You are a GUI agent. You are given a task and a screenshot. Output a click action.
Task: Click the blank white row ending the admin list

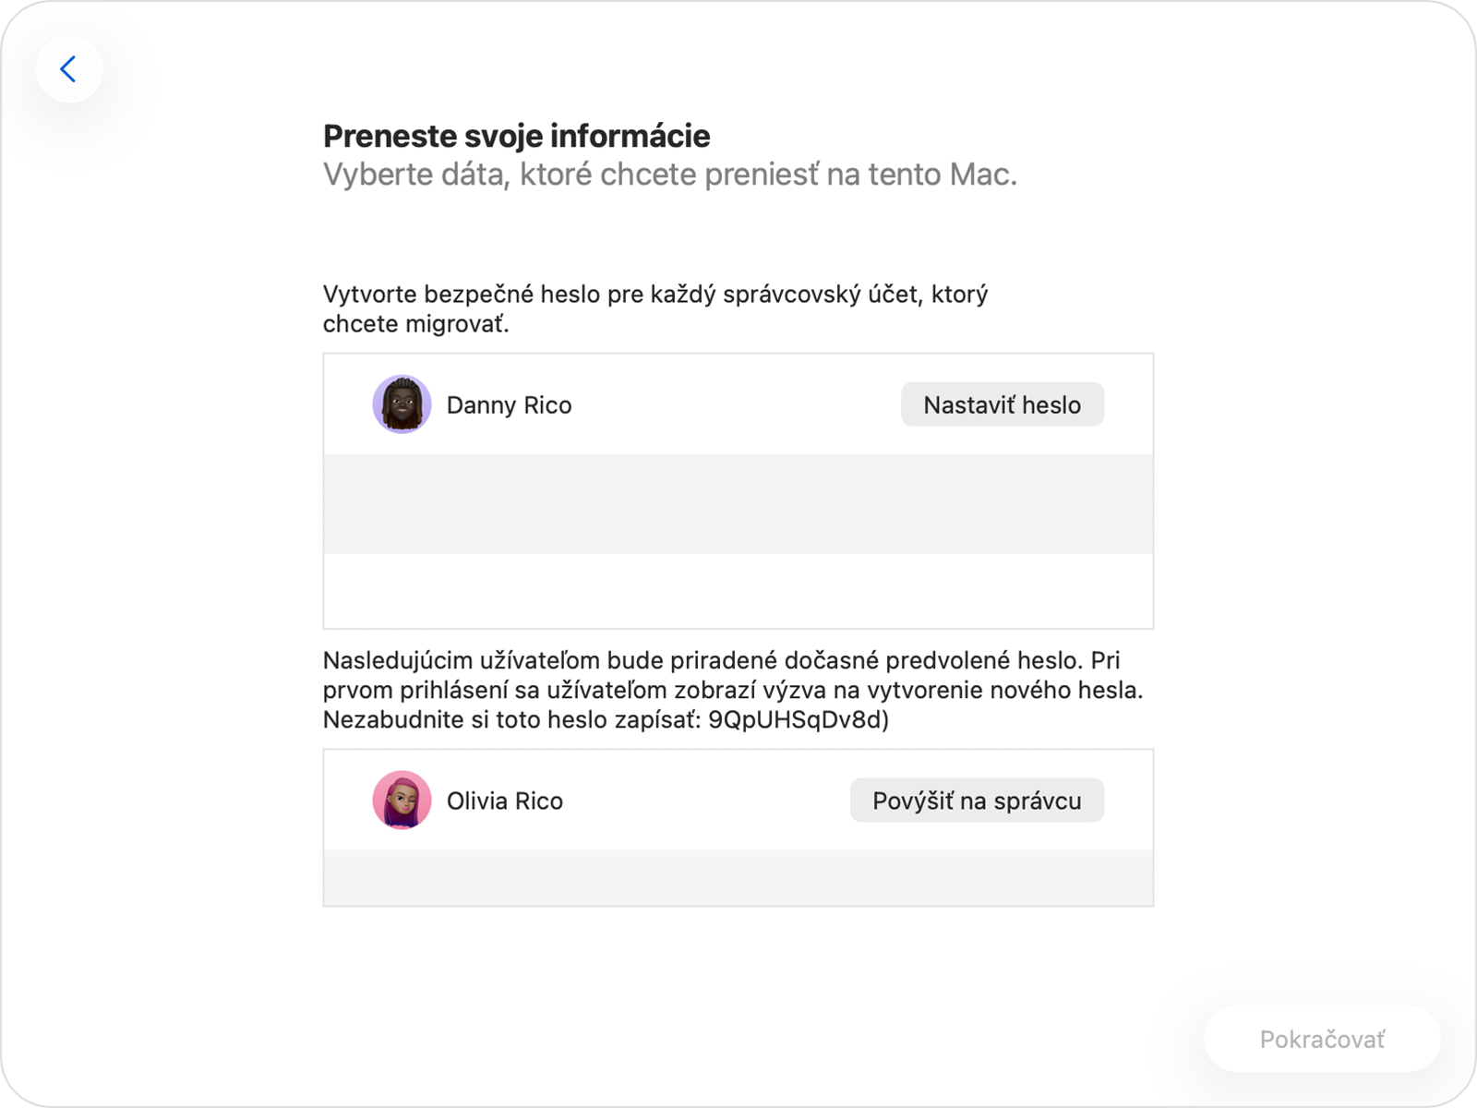tap(738, 591)
